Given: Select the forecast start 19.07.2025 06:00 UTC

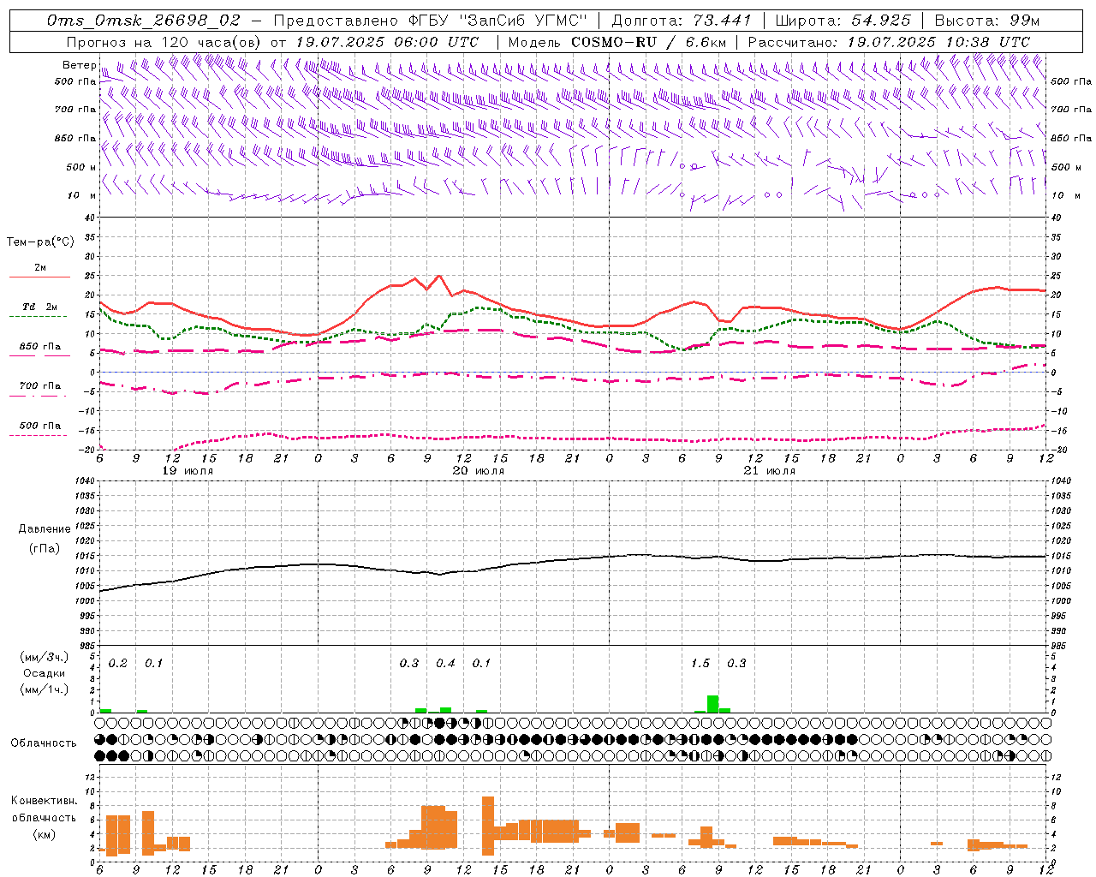Looking at the screenshot, I should [387, 42].
